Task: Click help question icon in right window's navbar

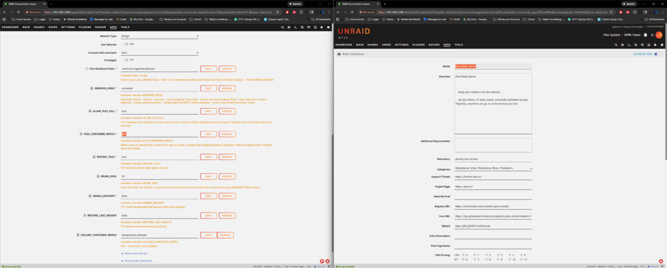Action: [x=662, y=45]
